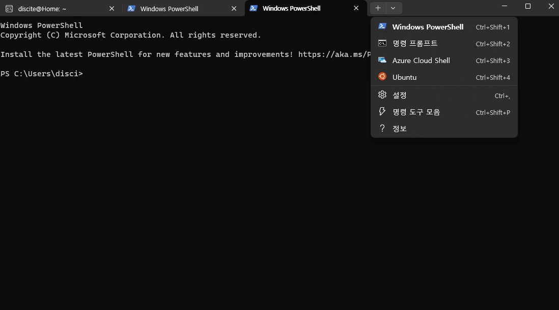Click the 'Windows PowerShell' header line in terminal
Screen dimensions: 559x310
[41, 25]
